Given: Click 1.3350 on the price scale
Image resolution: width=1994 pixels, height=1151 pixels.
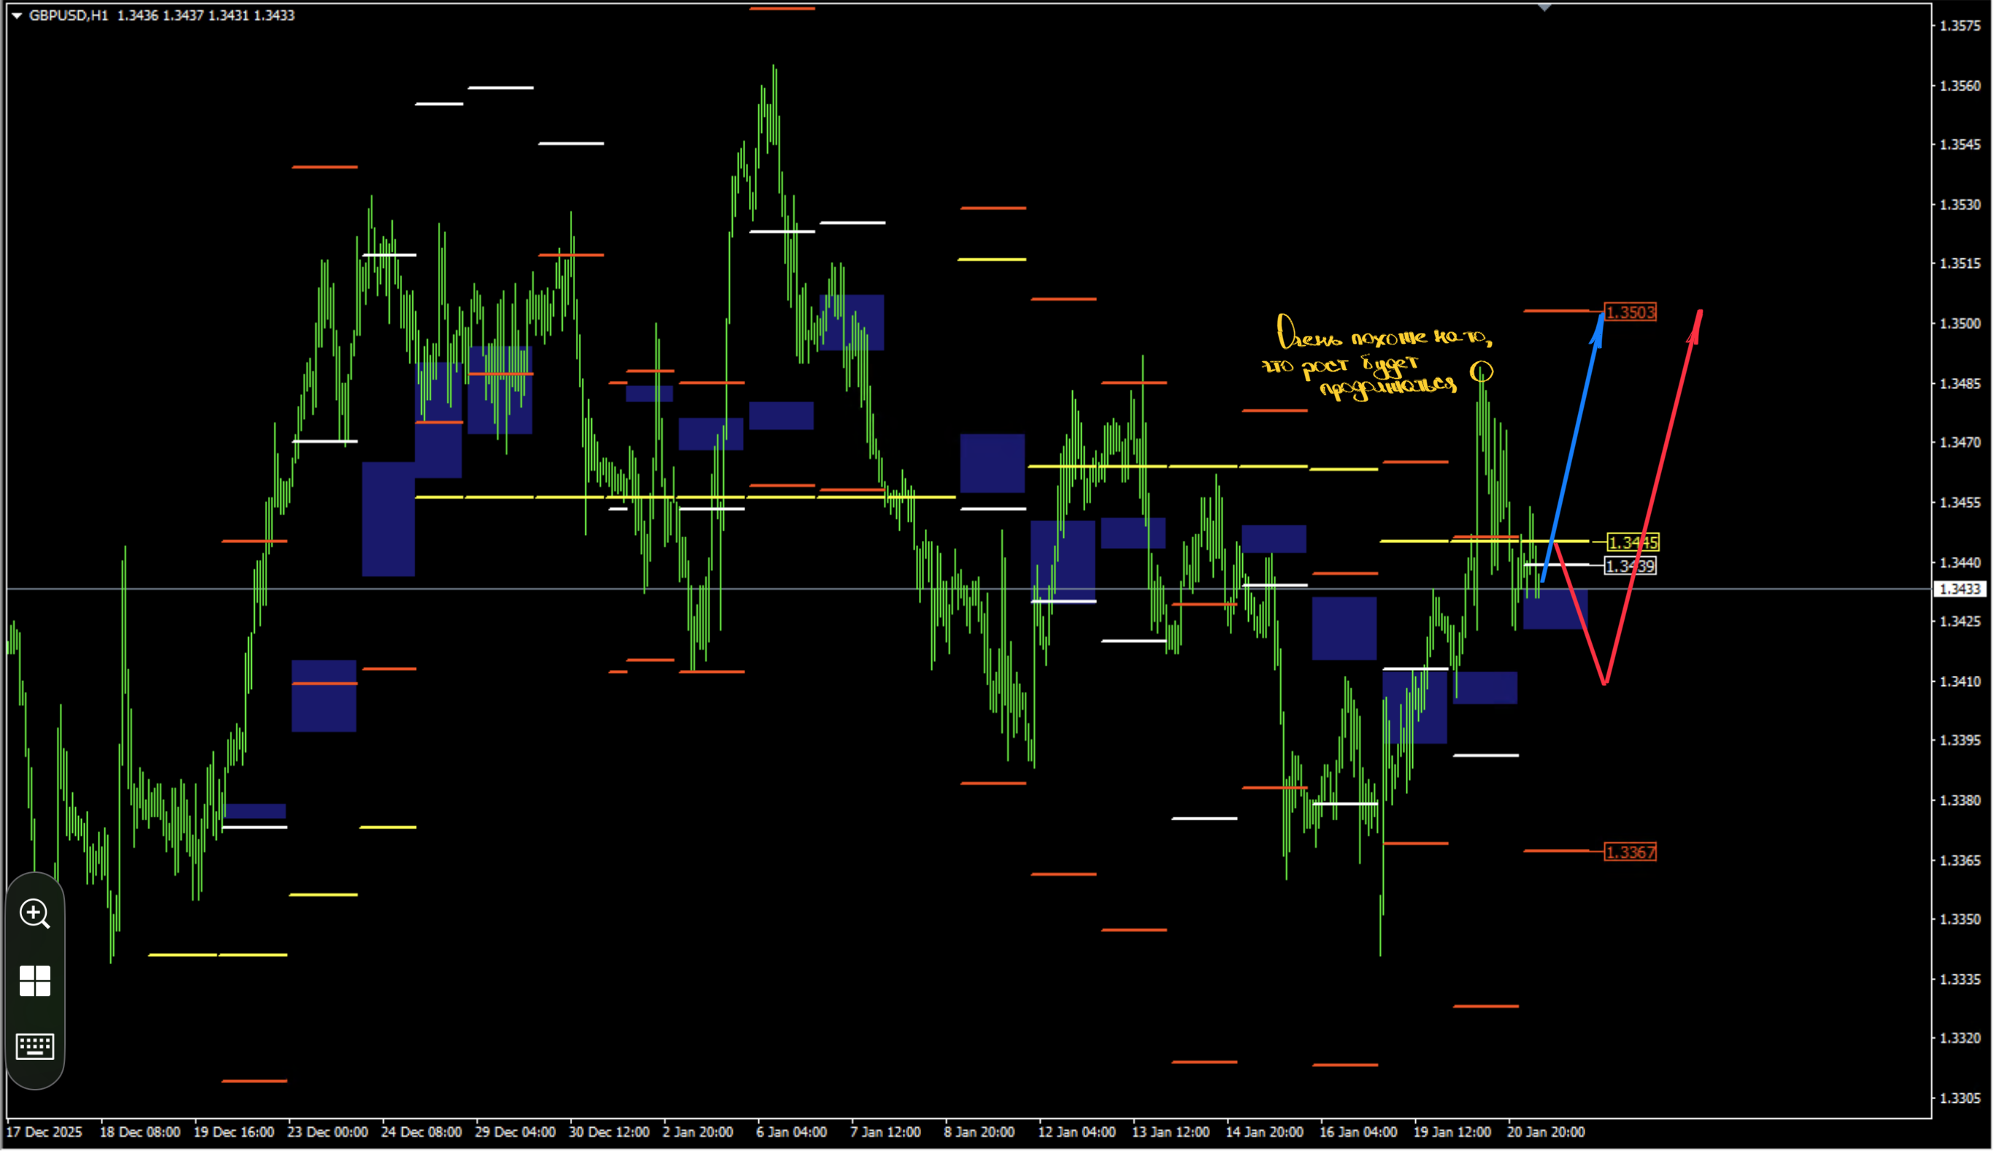Looking at the screenshot, I should click(1960, 920).
